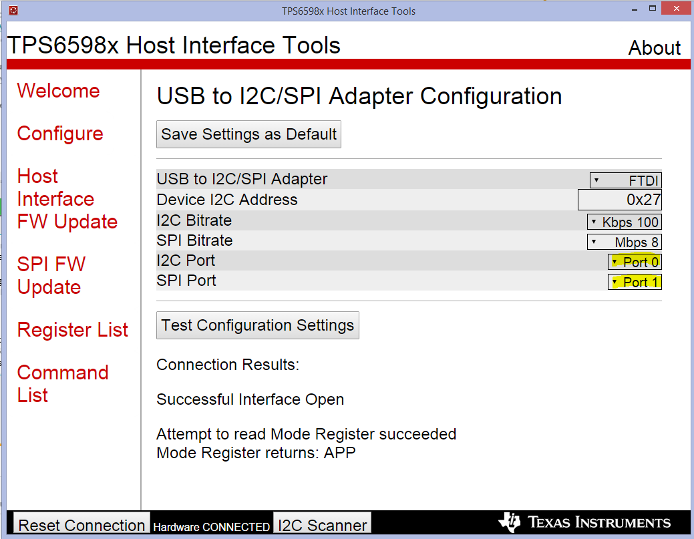Image resolution: width=694 pixels, height=539 pixels.
Task: Expand the I2C Bitrate Kbps 100 dropdown
Action: coord(625,222)
